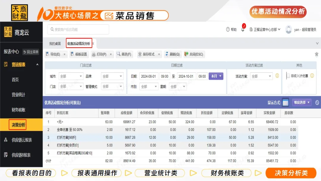
Task: Click the star favorite icon
Action: (x=317, y=54)
